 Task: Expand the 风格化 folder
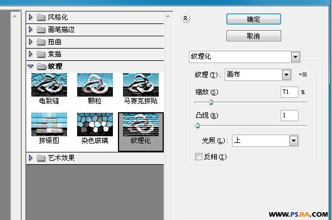(31, 17)
